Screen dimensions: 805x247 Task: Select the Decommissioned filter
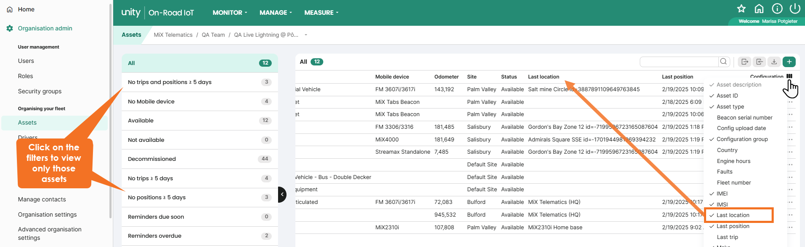200,159
